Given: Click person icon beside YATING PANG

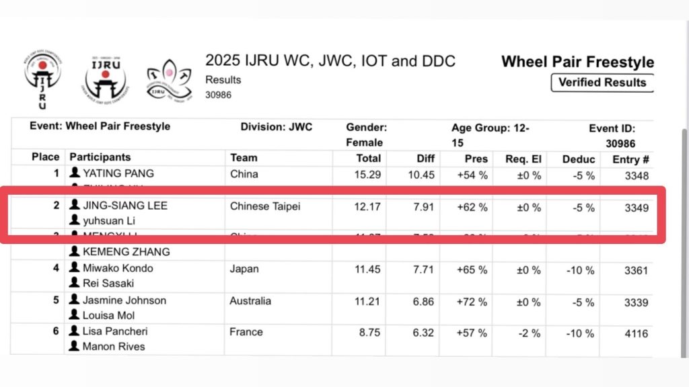Looking at the screenshot, I should [x=75, y=173].
